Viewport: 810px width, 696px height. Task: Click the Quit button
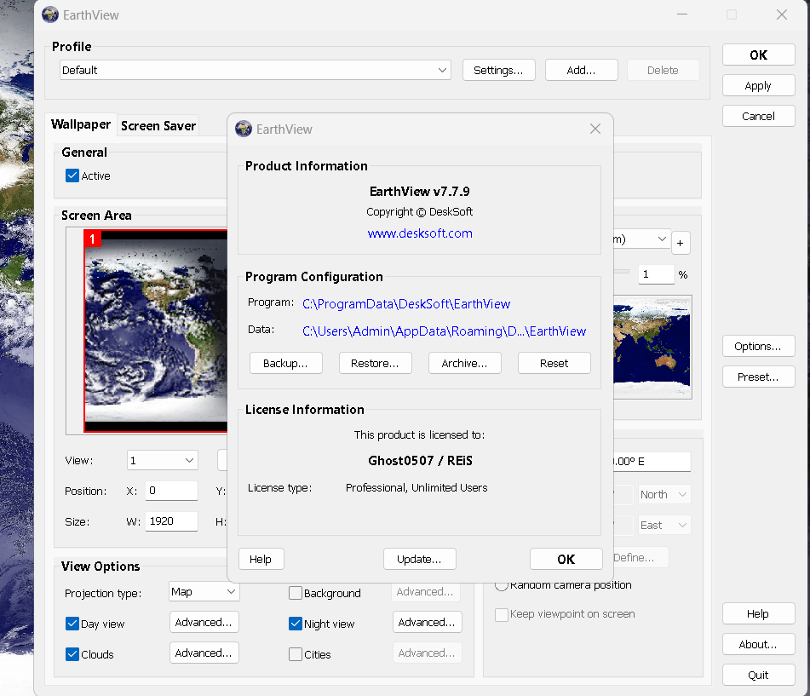tap(758, 675)
